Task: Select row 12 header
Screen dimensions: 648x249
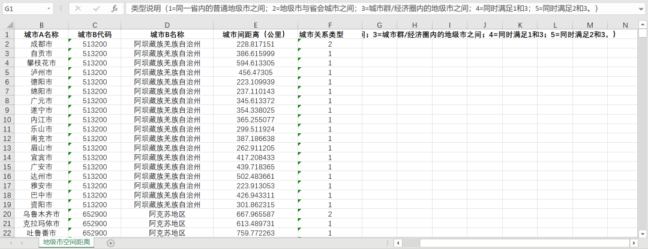Action: click(7, 139)
